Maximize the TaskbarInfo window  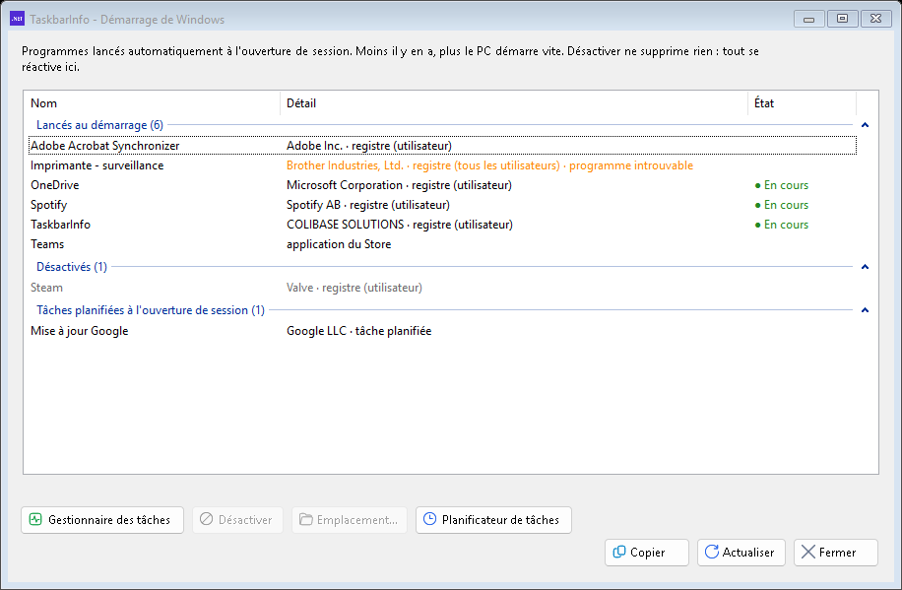(x=842, y=19)
